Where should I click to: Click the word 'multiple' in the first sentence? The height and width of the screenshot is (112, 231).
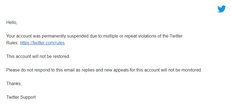pos(110,36)
